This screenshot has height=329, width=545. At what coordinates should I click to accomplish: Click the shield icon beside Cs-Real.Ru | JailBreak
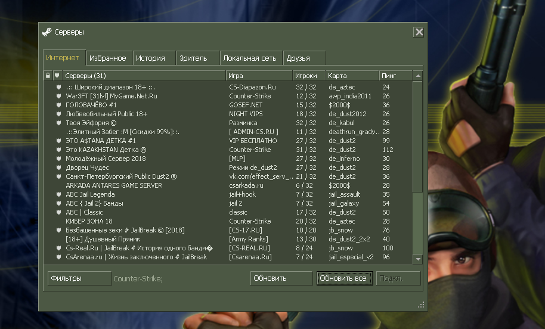click(59, 248)
